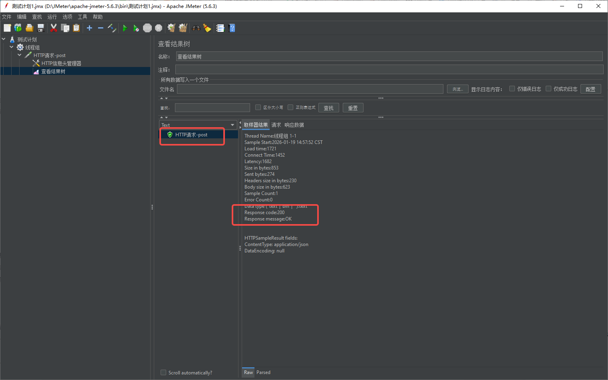Image resolution: width=608 pixels, height=380 pixels.
Task: Expand all nodes with plus icon
Action: (89, 28)
